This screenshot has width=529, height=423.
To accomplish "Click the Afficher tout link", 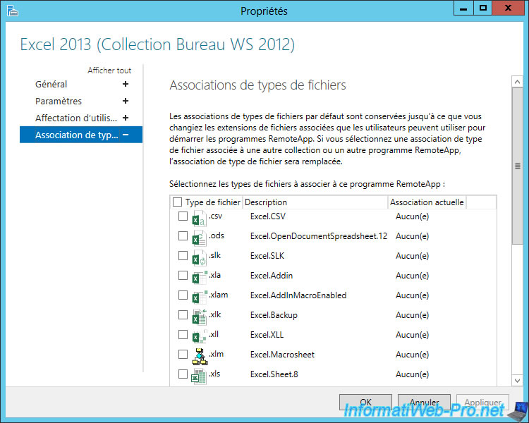I will (x=109, y=70).
